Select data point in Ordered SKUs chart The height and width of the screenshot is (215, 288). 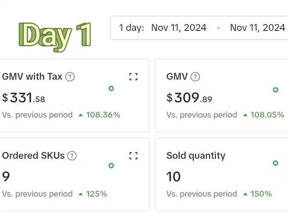pos(111,166)
